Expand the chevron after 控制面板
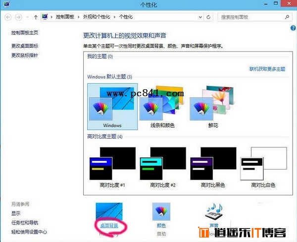 pos(78,17)
